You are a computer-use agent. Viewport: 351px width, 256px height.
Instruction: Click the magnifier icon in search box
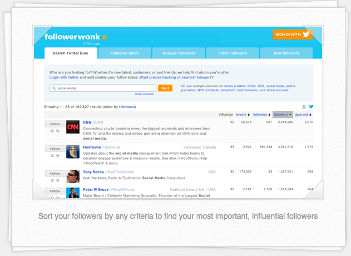point(54,88)
